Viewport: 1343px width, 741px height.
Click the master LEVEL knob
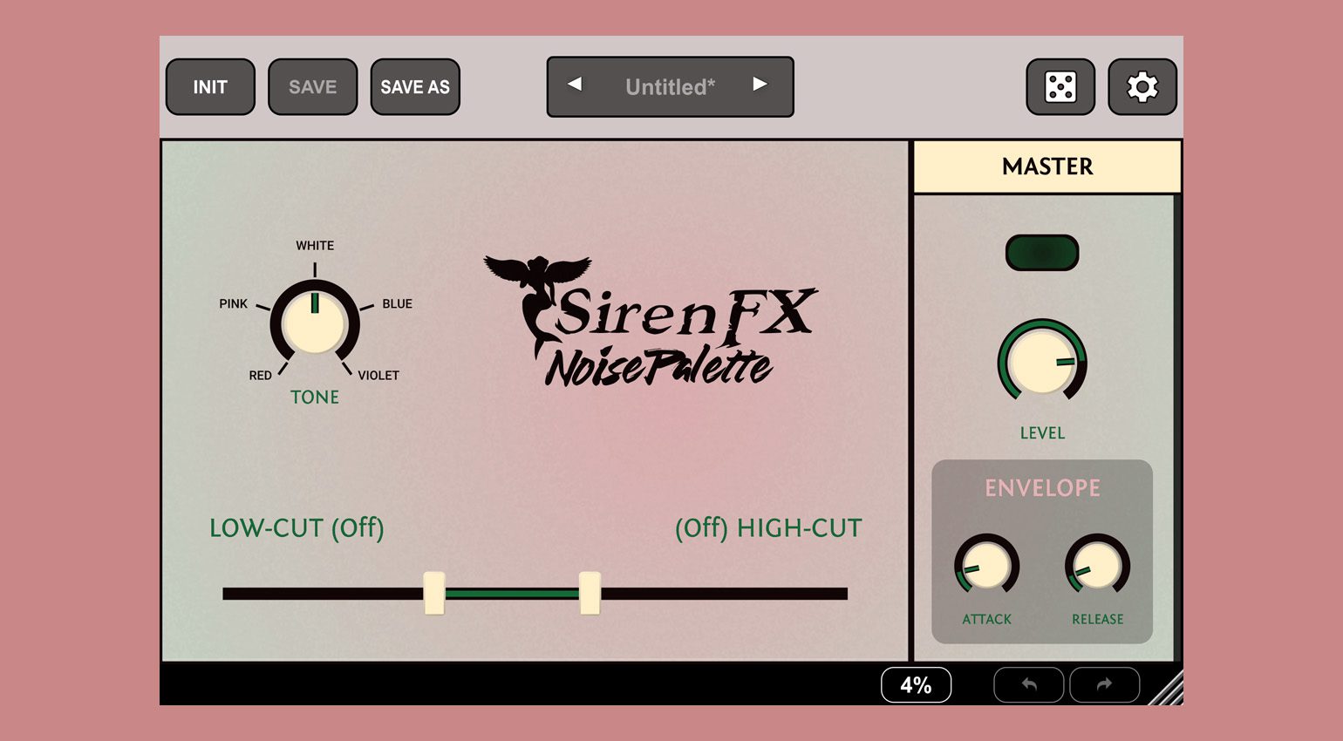coord(1042,361)
